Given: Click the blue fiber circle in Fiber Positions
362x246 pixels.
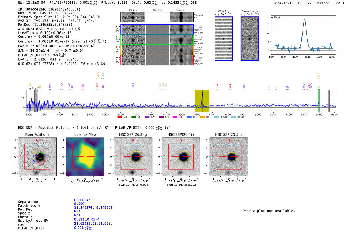Looking at the screenshot, I should point(36,159).
